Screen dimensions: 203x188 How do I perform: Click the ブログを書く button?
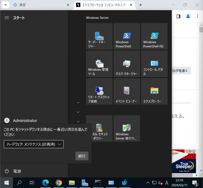pyautogui.click(x=181, y=71)
